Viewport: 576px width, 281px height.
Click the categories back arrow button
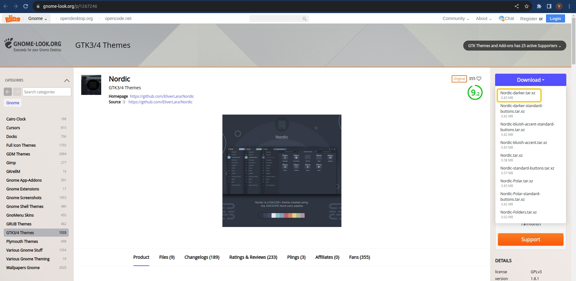(x=8, y=92)
